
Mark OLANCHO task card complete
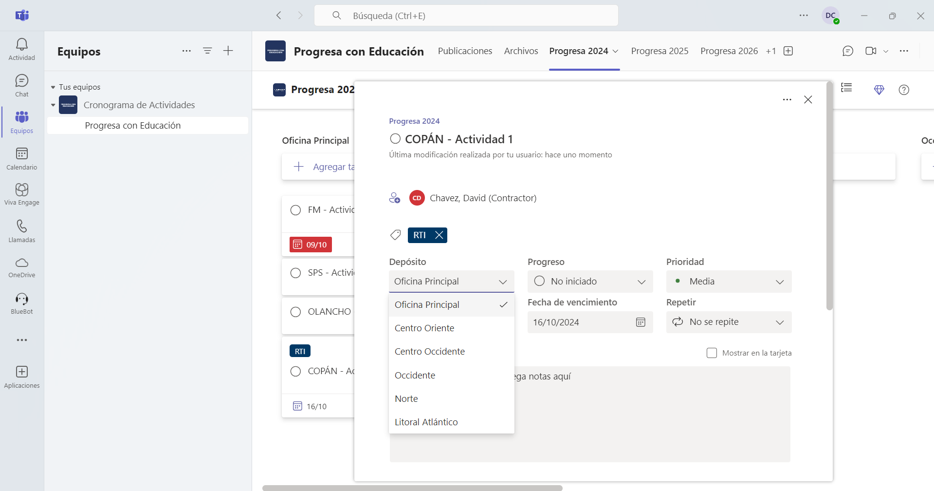coord(295,312)
